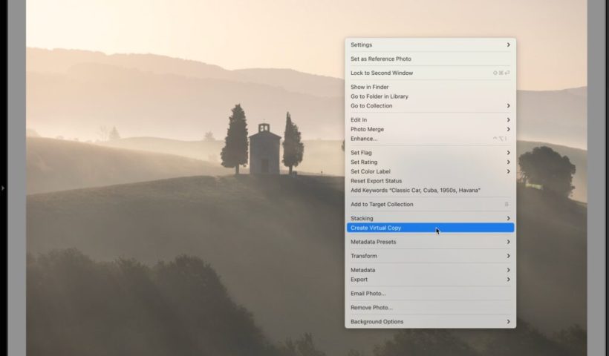This screenshot has height=356, width=609.
Task: Click Enhance… menu entry
Action: pyautogui.click(x=364, y=139)
